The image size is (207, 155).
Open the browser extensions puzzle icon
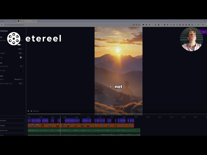coord(198,25)
